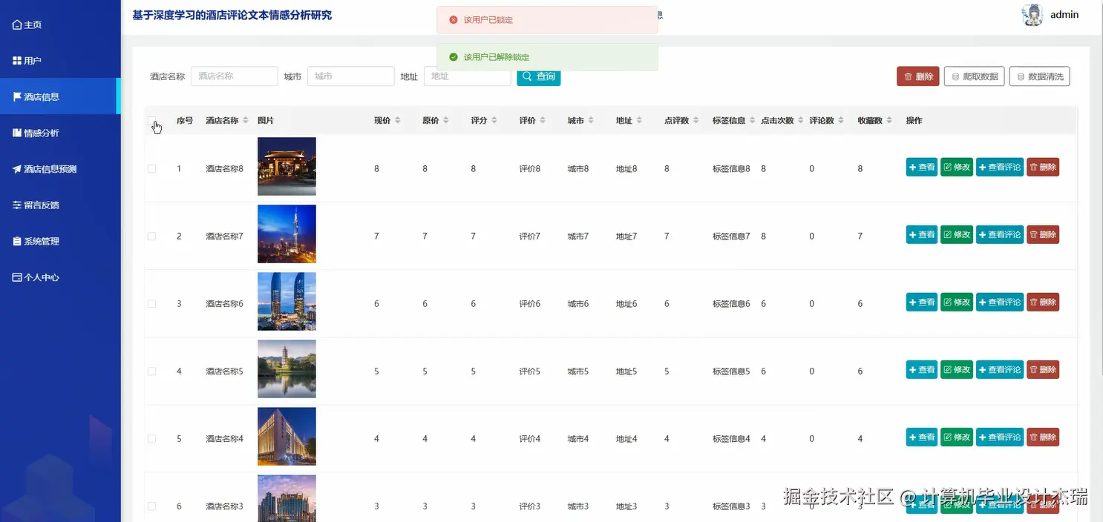This screenshot has width=1103, height=522.
Task: Click 查看 button for 酒店名称8
Action: coord(922,168)
